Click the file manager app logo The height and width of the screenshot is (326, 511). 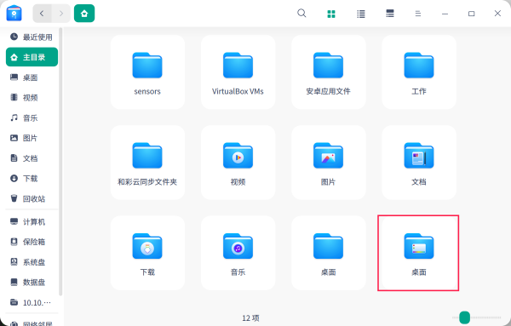point(14,14)
